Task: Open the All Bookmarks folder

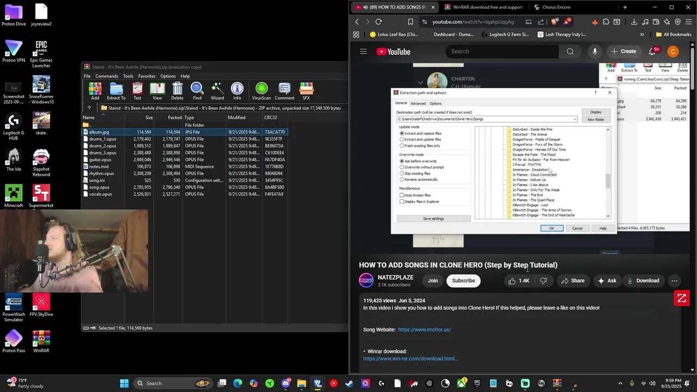Action: click(x=674, y=34)
